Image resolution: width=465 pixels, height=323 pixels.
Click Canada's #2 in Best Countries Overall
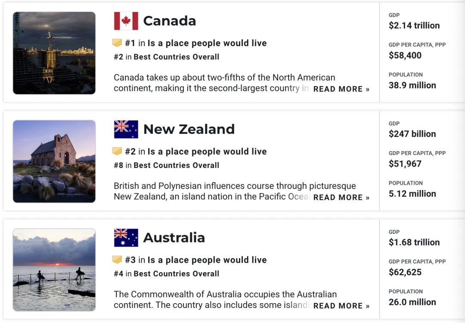(x=166, y=57)
